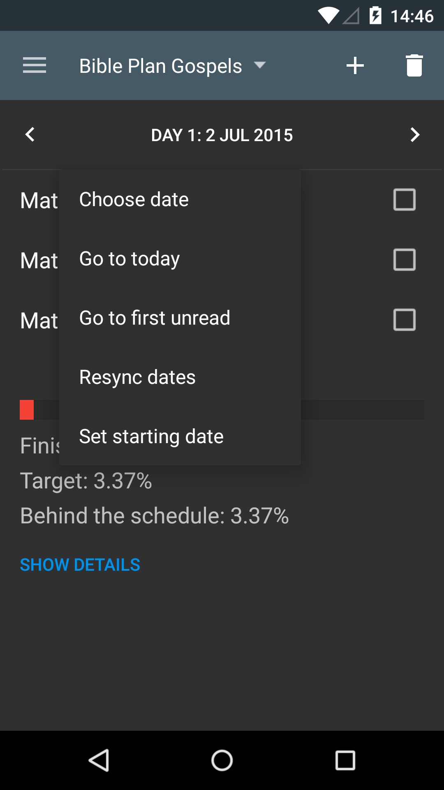Screen dimensions: 444x790
Task: Tap Resync dates in the popup
Action: coord(137,377)
